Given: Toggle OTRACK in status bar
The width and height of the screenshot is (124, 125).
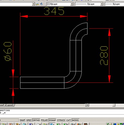Looking at the screenshot, I should pos(61,120).
